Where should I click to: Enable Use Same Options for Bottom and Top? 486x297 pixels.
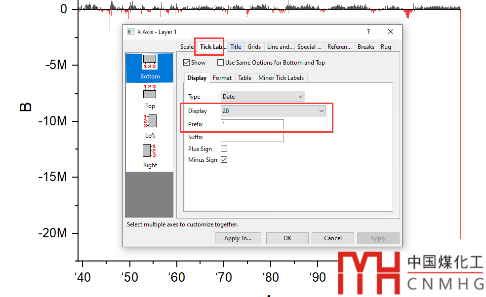[x=221, y=63]
